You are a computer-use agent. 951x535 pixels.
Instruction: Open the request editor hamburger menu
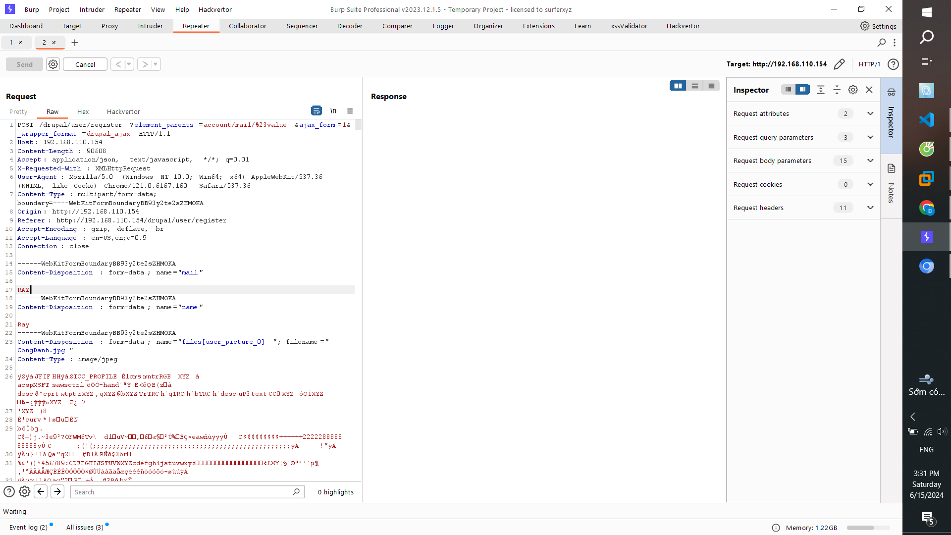point(350,111)
